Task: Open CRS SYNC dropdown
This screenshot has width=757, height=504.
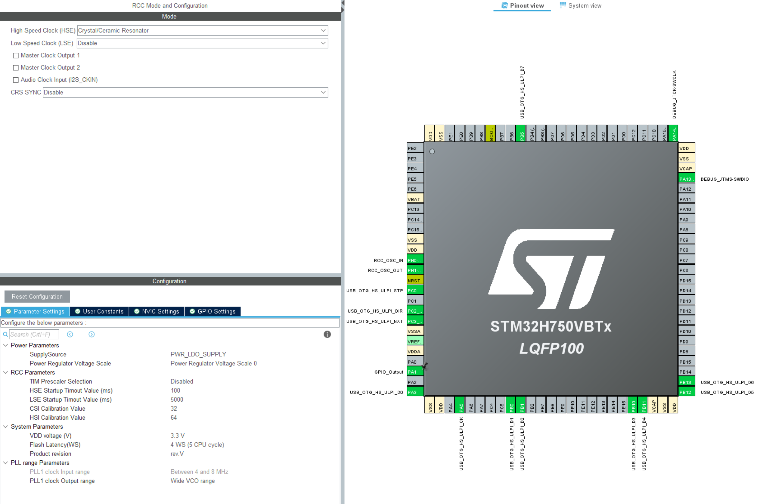Action: [x=185, y=92]
